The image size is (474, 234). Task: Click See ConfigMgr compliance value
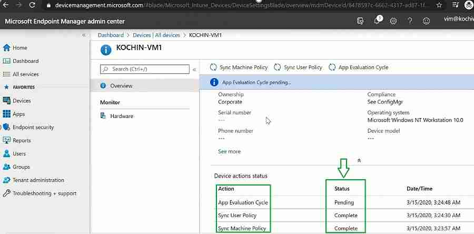(385, 102)
